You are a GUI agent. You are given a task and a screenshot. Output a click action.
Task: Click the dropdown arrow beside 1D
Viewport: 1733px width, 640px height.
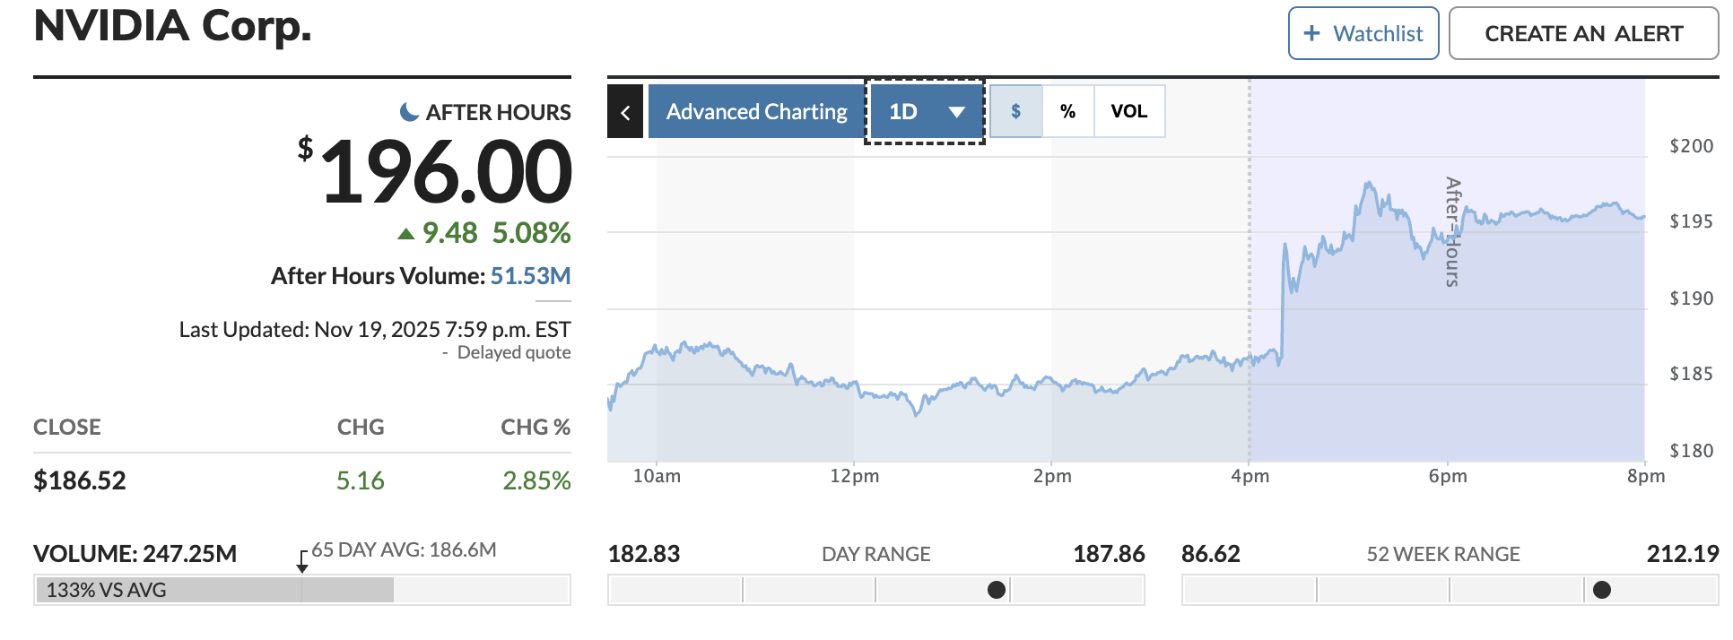(x=956, y=112)
